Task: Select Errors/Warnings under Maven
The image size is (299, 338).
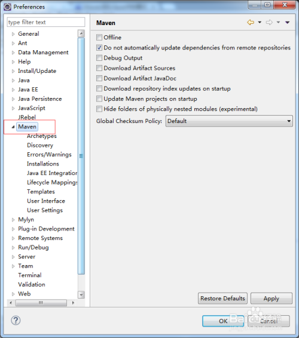Action: pyautogui.click(x=49, y=155)
